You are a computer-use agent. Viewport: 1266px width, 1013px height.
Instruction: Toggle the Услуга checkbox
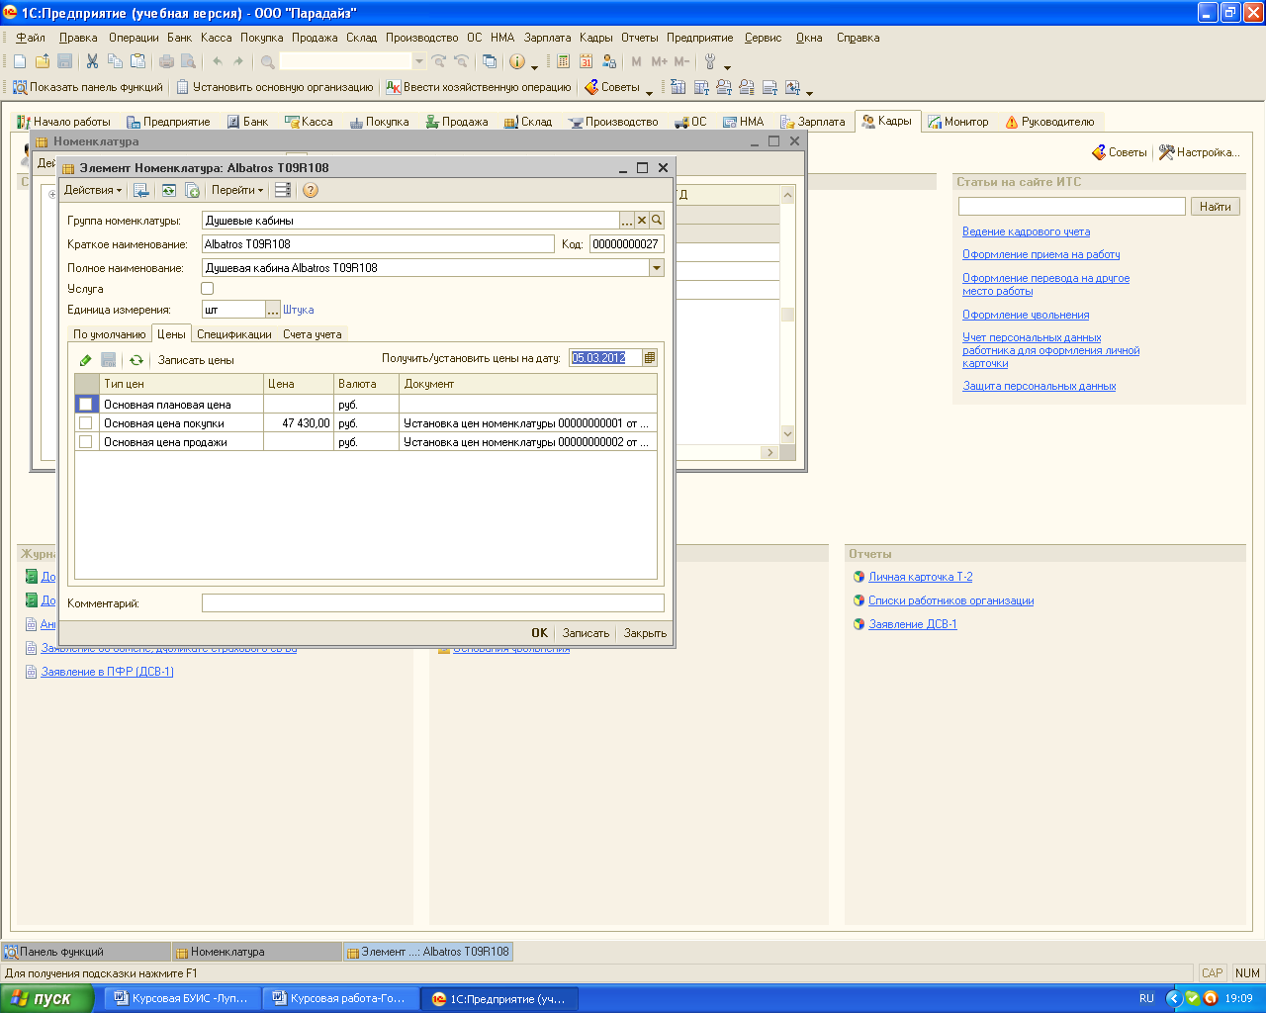pyautogui.click(x=208, y=289)
